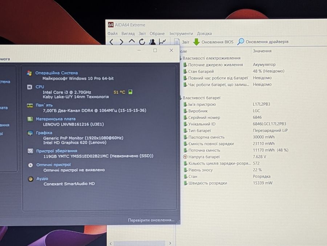Open the CPU section link
Image resolution: width=327 pixels, height=246 pixels.
40,87
